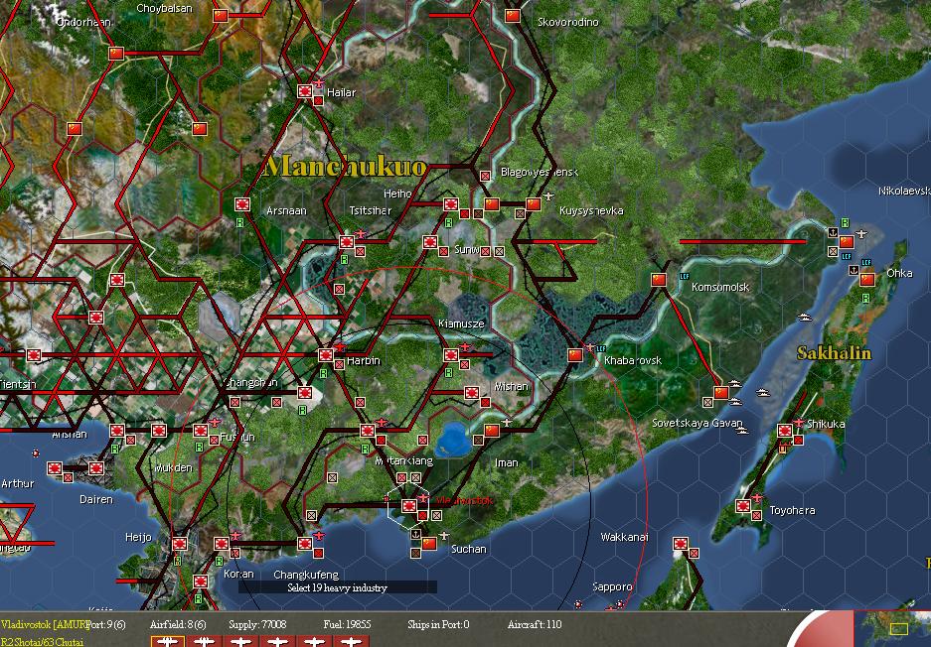Image resolution: width=931 pixels, height=647 pixels.
Task: Click the airfield plane icon at Kuysysnevka
Action: [x=548, y=196]
